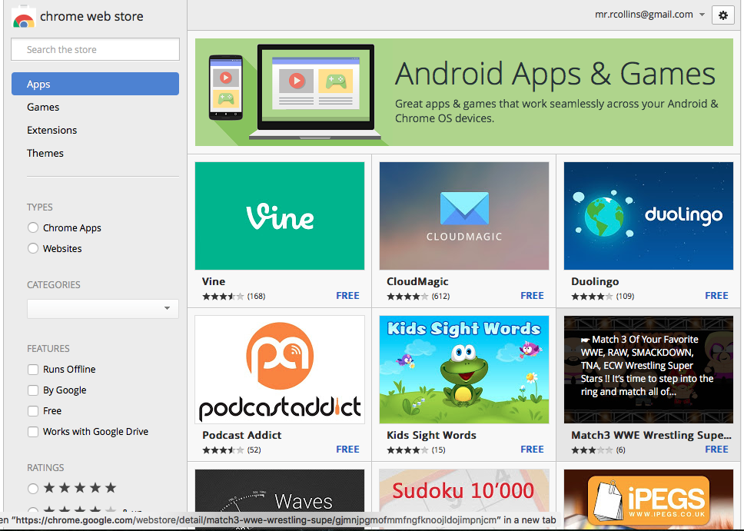This screenshot has height=531, width=744.
Task: Click the Vine star rating (168)
Action: 234,297
